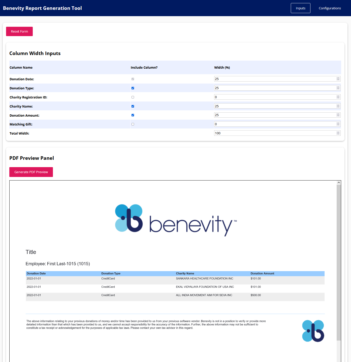Click 'EKAL VIDYALAYA FOUNDATION OF USA INC' cell
The height and width of the screenshot is (362, 351).
(205, 287)
